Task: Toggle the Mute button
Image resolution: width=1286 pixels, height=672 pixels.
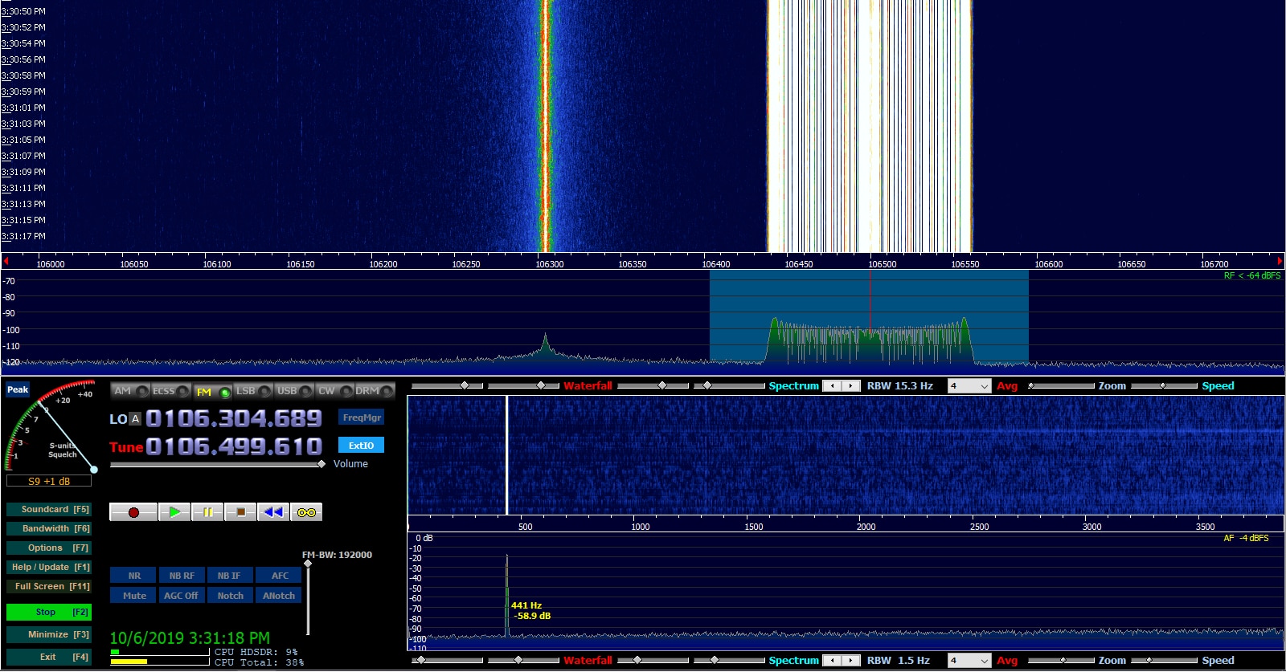Action: pyautogui.click(x=134, y=596)
